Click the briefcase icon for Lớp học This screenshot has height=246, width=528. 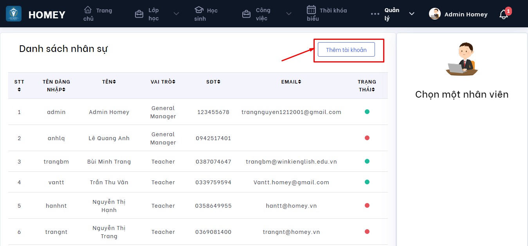click(x=139, y=14)
